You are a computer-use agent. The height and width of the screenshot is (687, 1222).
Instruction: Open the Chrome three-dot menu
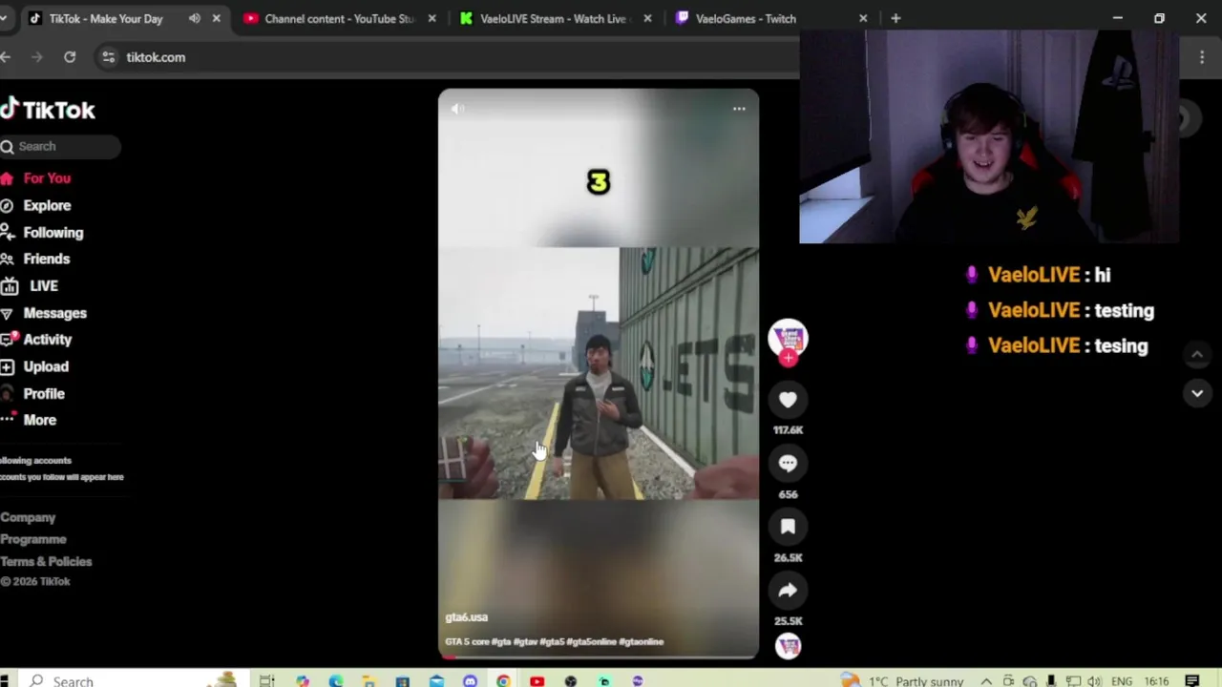(x=1202, y=57)
